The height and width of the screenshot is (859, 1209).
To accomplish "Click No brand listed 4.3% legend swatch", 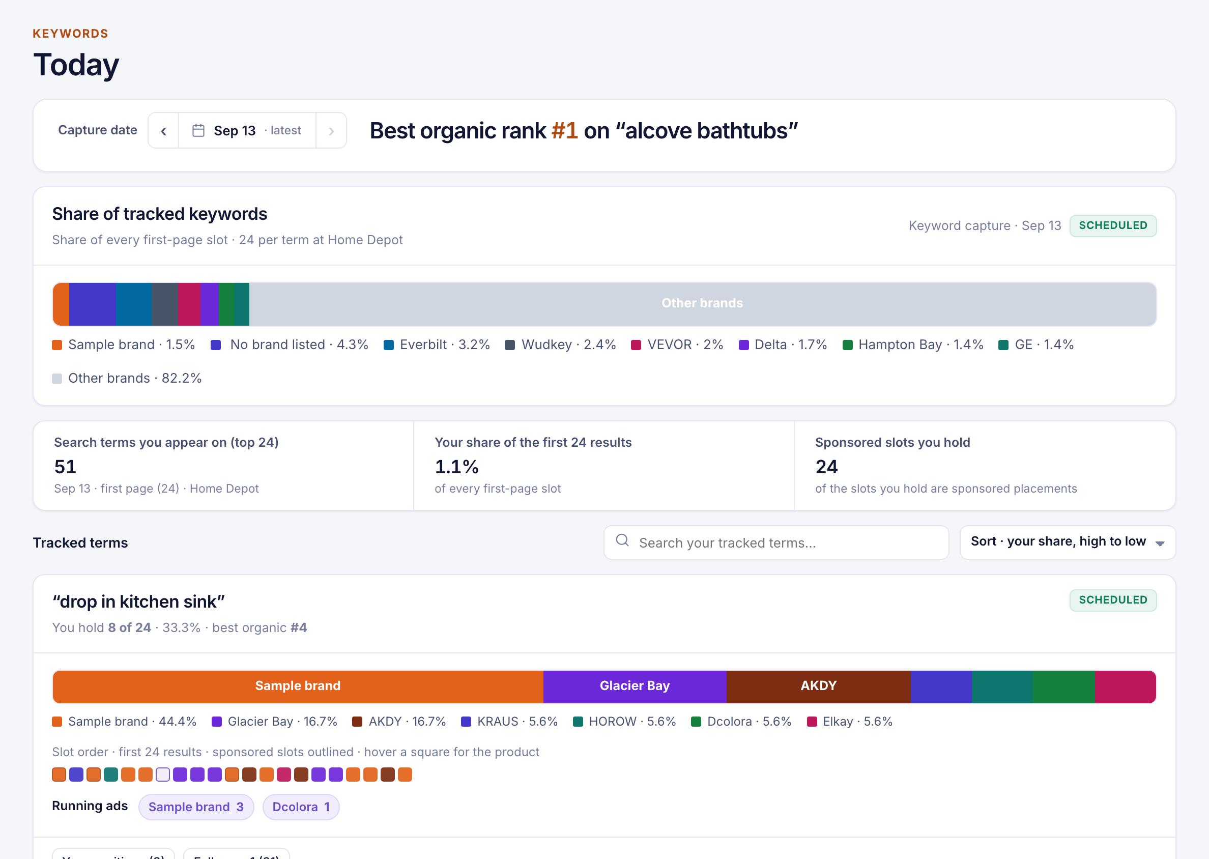I will [216, 345].
